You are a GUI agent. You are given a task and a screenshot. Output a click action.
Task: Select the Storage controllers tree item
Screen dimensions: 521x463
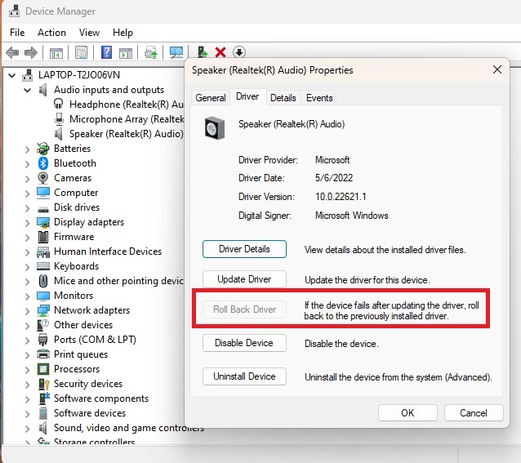tap(94, 442)
